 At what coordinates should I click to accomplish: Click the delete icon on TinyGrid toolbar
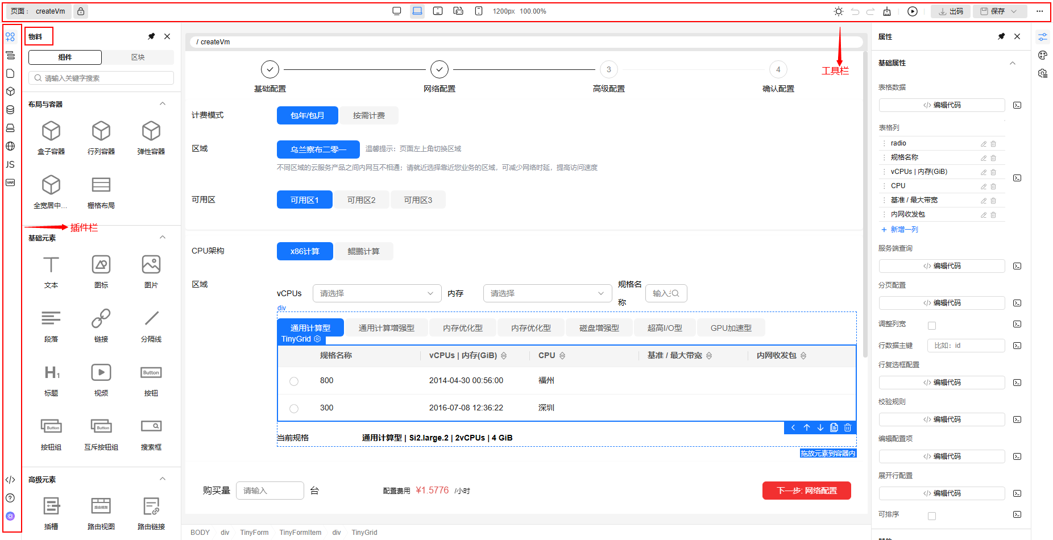tap(847, 427)
